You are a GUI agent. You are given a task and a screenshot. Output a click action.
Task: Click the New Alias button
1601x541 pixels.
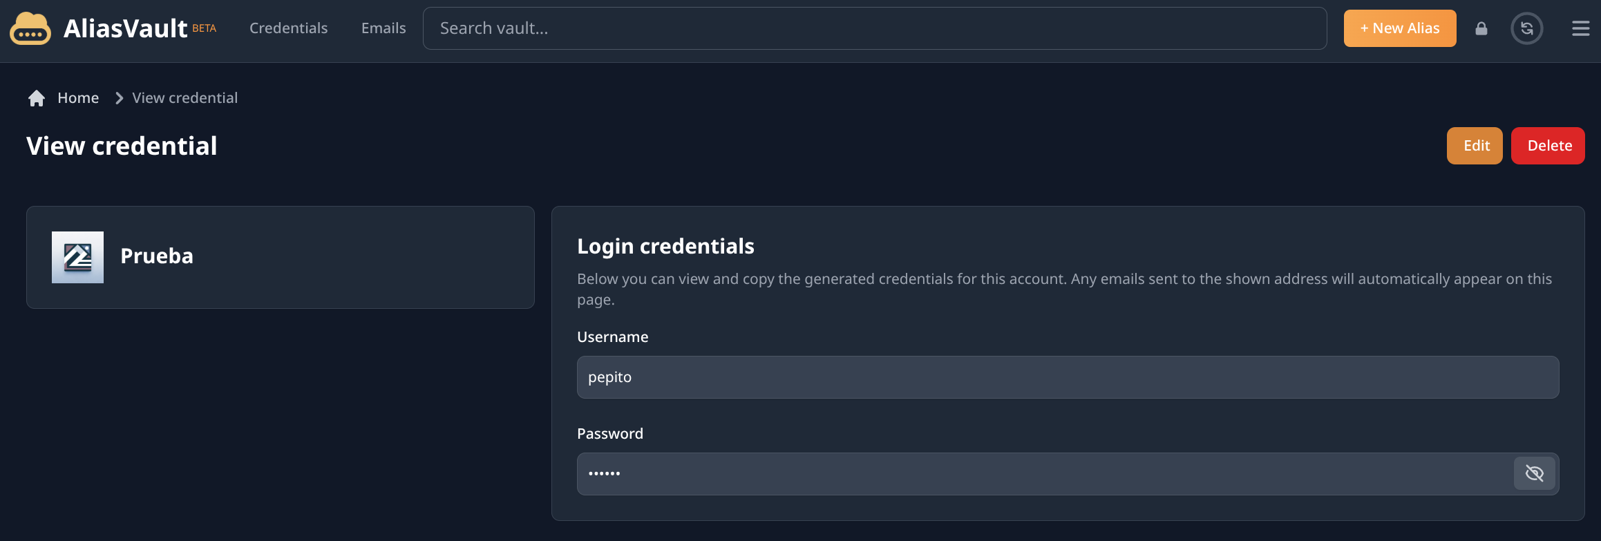[x=1399, y=28]
